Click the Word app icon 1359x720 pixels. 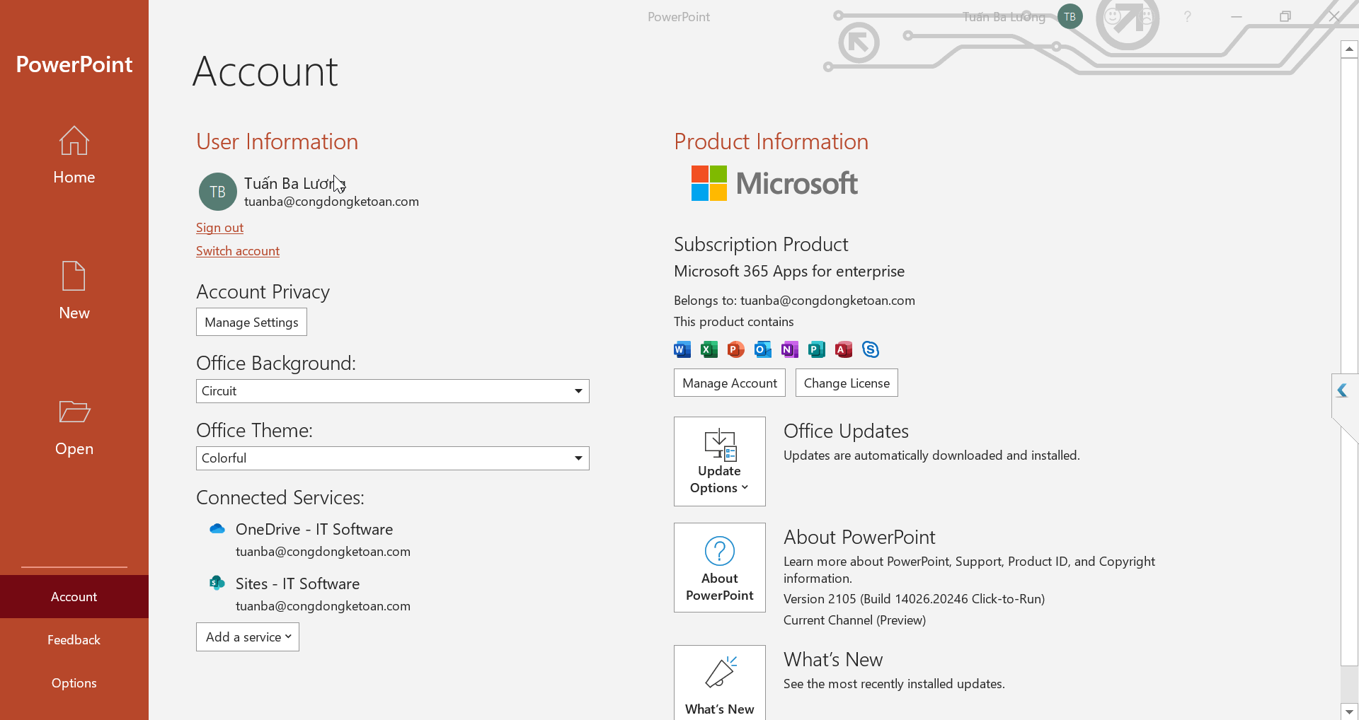coord(682,349)
